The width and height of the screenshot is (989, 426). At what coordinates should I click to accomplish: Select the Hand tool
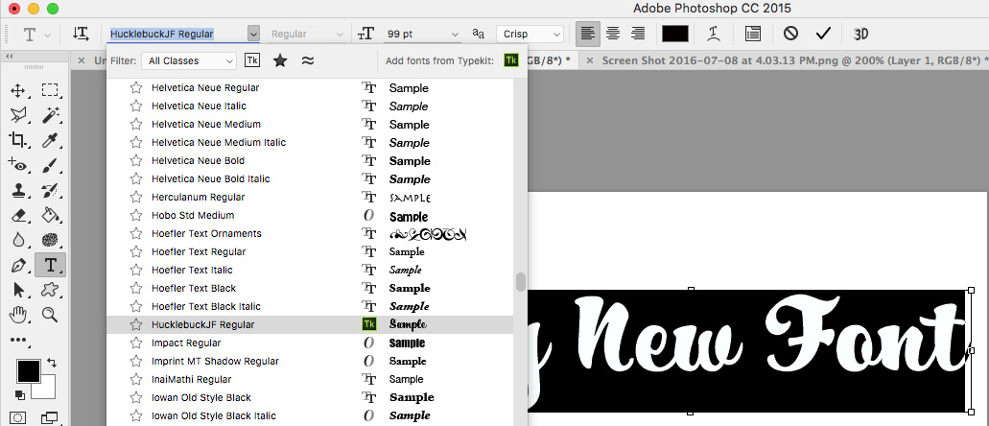coord(17,315)
